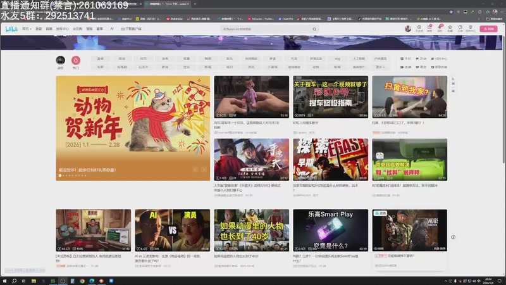The image size is (506, 285).
Task: Bookmark page with the star icon
Action: coord(451,12)
